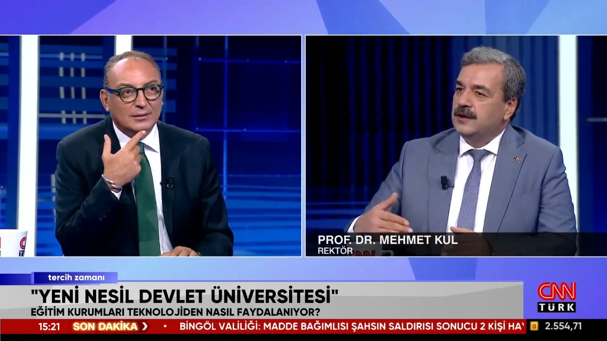
Task: Click the white CNN mug on desk
Action: click(13, 243)
